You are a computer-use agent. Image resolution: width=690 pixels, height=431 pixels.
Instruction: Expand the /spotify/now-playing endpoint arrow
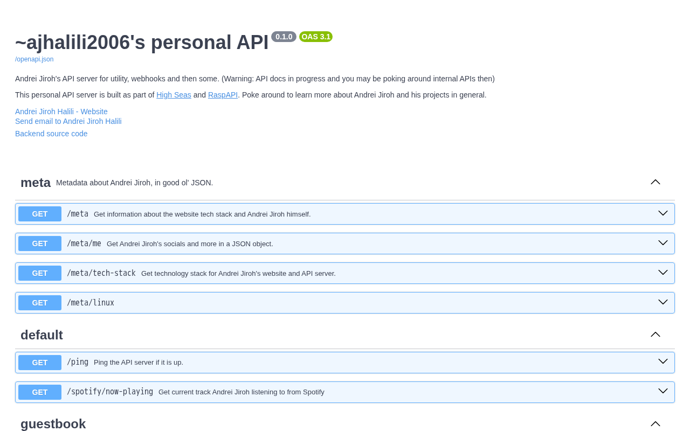tap(663, 391)
